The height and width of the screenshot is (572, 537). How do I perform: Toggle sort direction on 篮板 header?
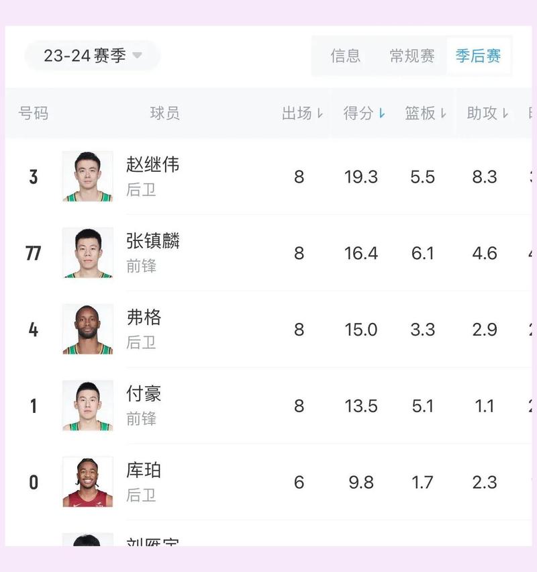click(x=443, y=114)
